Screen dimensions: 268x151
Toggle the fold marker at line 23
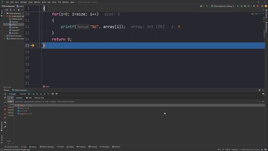click(x=41, y=33)
